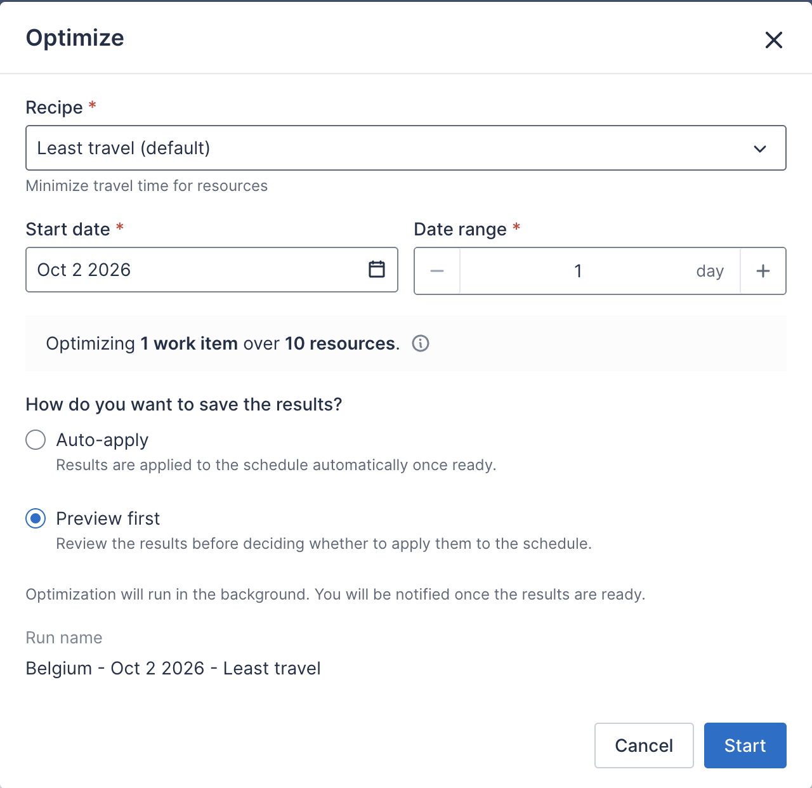The height and width of the screenshot is (788, 812).
Task: Click the date range value field
Action: point(578,271)
